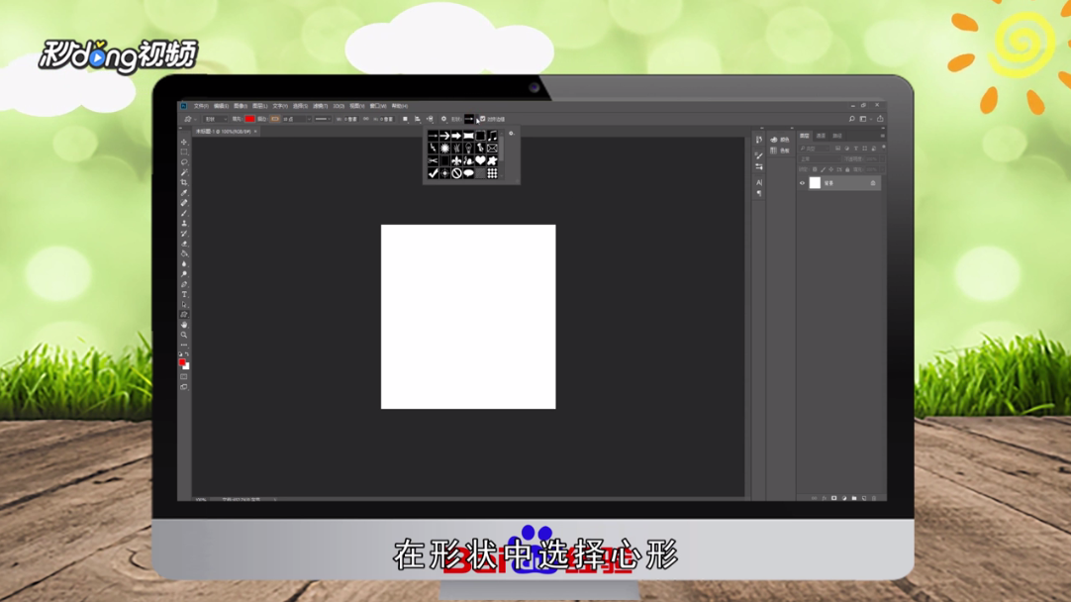Open the layer blend mode dropdown
Screen dimensions: 1071x602
click(x=820, y=159)
